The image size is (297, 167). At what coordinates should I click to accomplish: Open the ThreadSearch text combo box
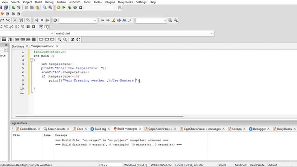(151, 20)
